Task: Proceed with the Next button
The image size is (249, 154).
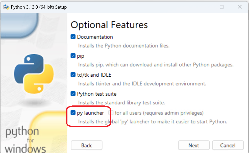Action: pyautogui.click(x=194, y=145)
